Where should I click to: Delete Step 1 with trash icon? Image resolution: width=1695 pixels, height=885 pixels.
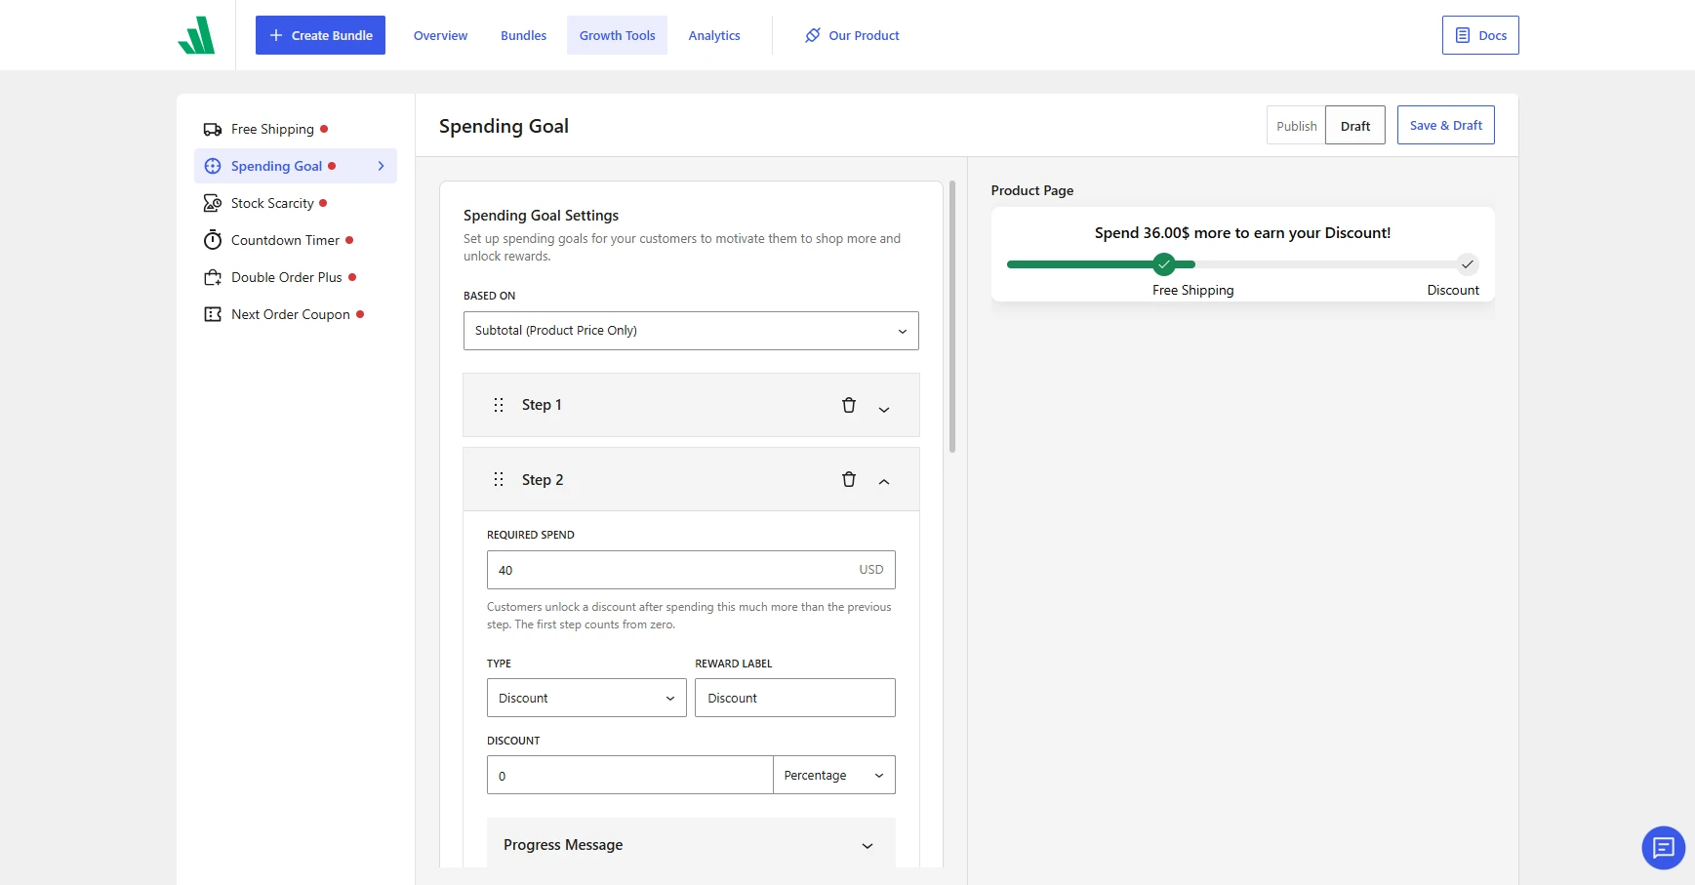[849, 405]
